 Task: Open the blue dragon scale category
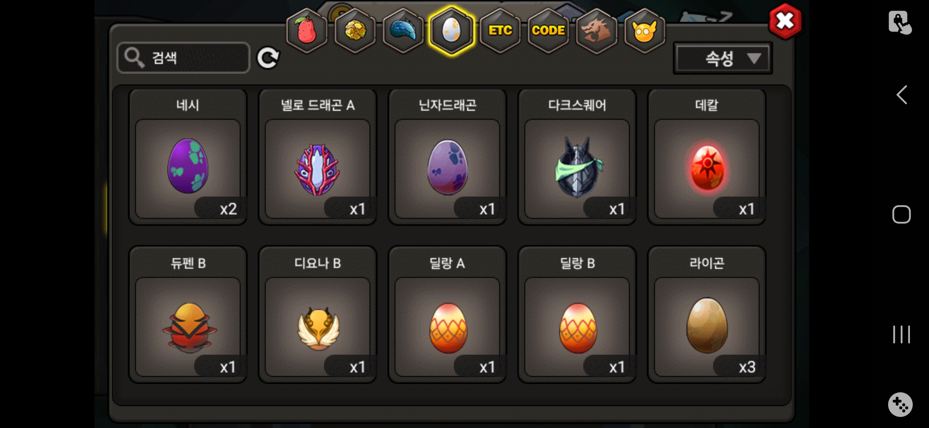click(403, 31)
